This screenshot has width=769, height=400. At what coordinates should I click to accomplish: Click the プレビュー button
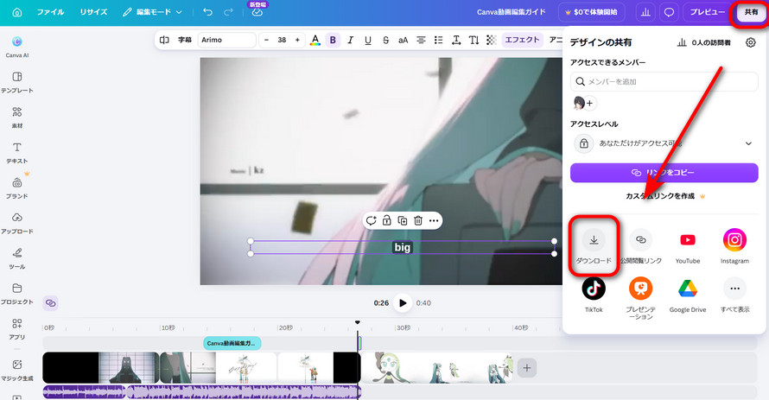click(x=707, y=12)
